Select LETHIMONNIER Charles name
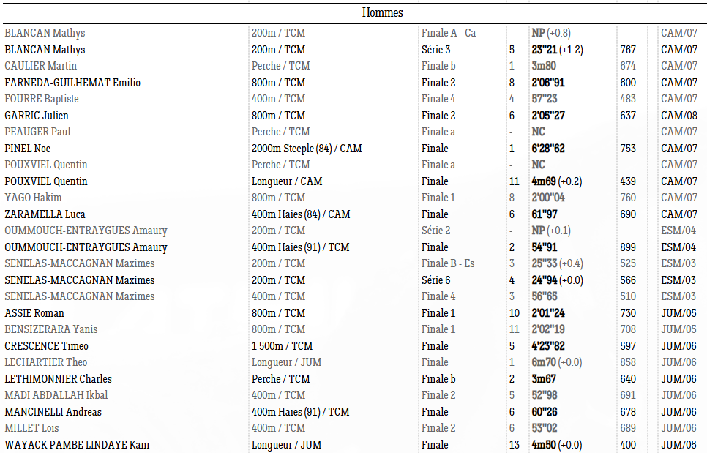Viewport: 707px width, 453px height. 58,378
